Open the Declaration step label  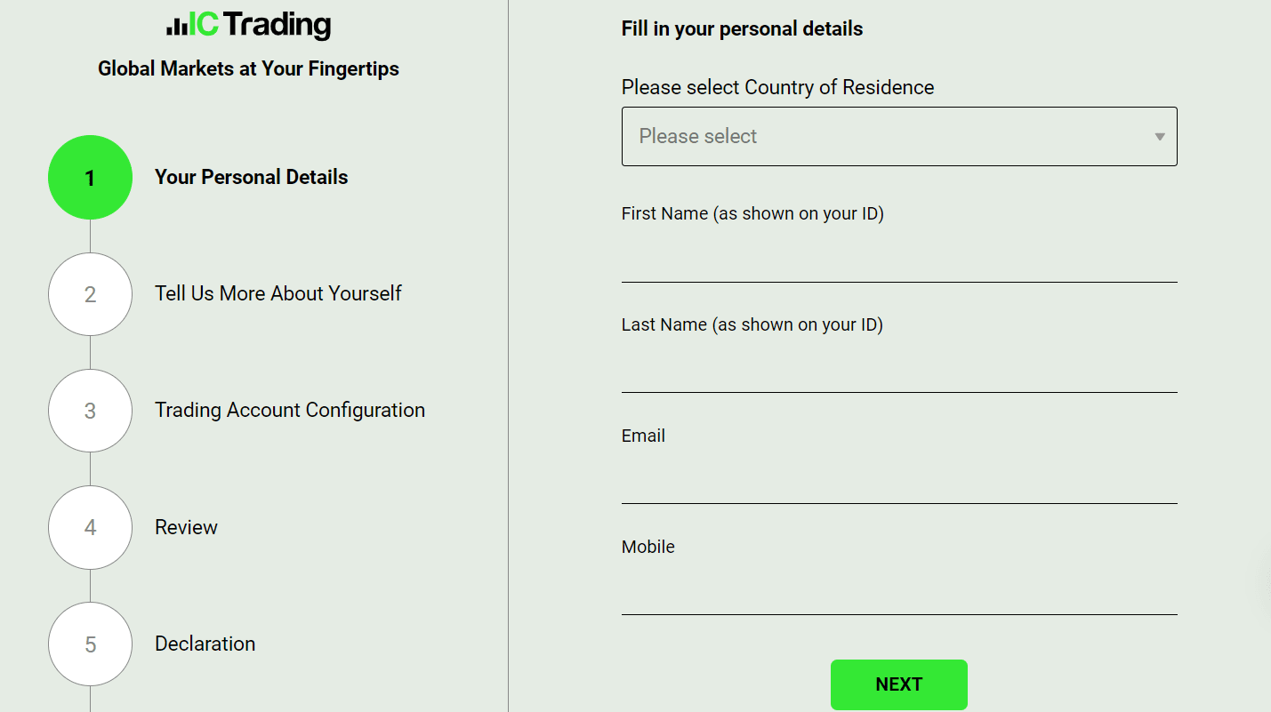pos(205,644)
